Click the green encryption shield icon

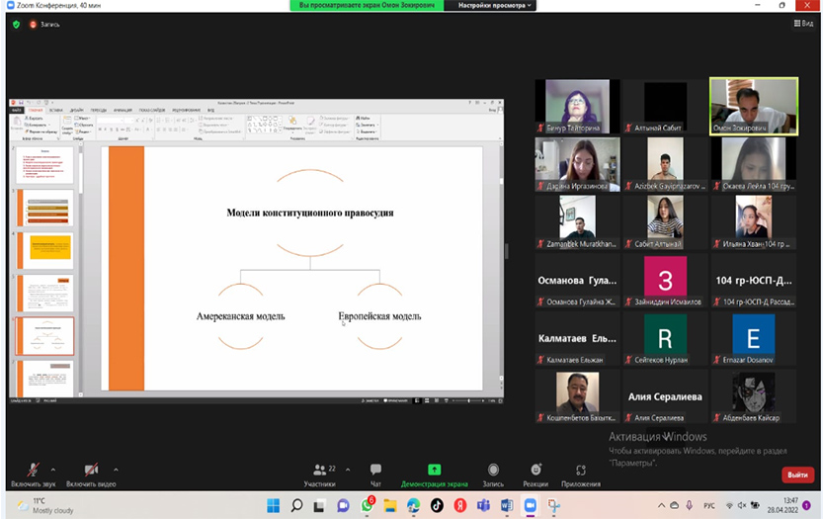[x=16, y=24]
